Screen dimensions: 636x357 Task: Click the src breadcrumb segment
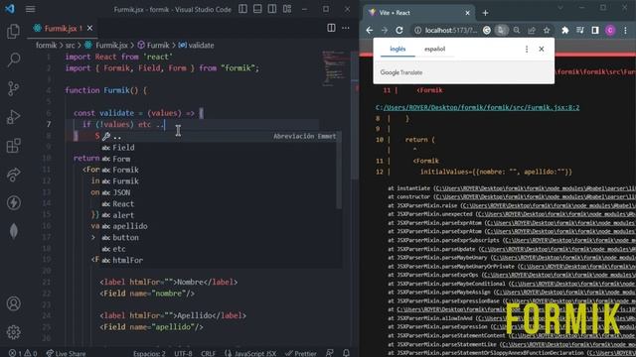coord(71,46)
